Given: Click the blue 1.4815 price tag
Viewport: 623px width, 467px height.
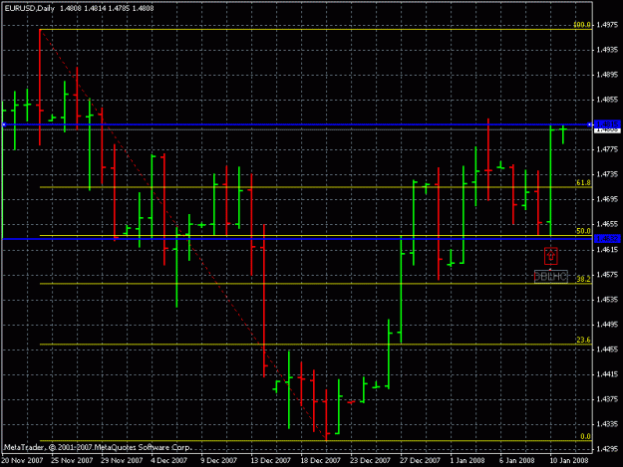Looking at the screenshot, I should (607, 124).
